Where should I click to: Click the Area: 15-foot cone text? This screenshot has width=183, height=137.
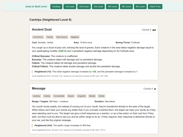click(83, 43)
